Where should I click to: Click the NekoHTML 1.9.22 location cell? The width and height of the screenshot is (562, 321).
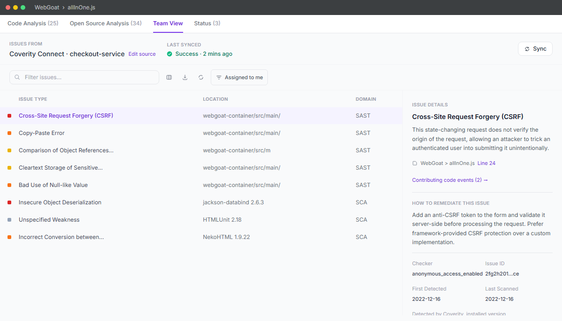coord(226,237)
